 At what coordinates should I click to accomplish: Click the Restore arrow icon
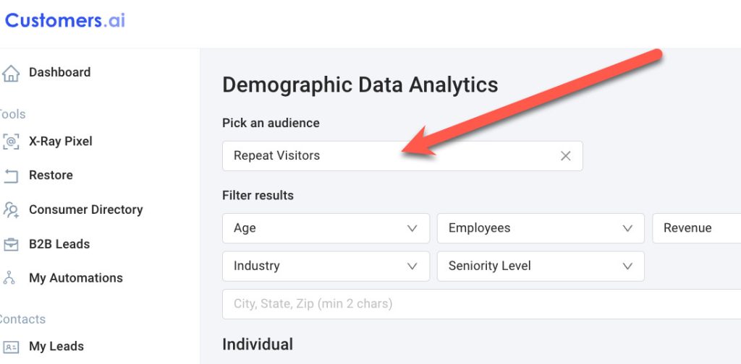[10, 175]
